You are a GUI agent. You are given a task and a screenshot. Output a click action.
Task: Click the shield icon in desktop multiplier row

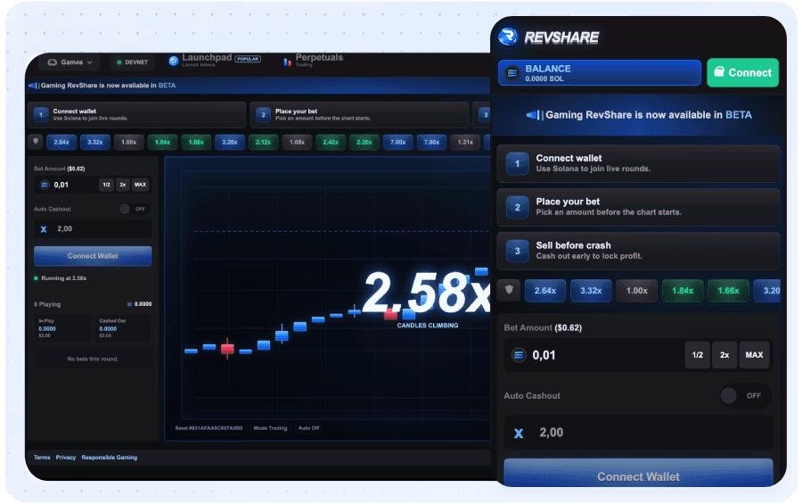pos(36,141)
